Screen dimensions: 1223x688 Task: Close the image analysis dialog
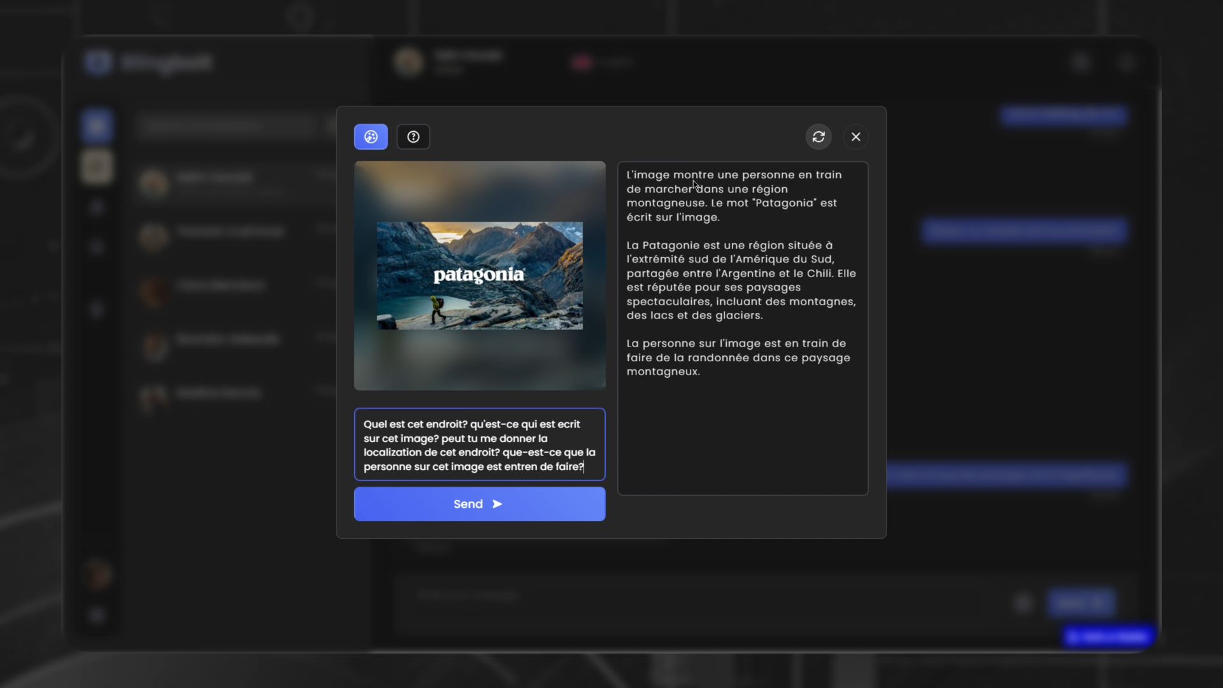(x=855, y=137)
